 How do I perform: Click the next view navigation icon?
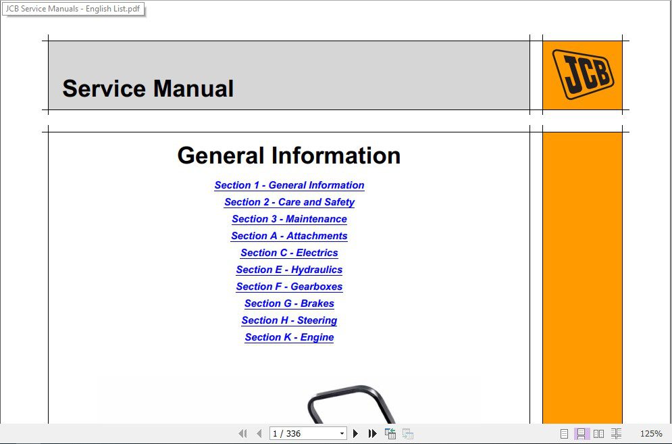coord(407,434)
